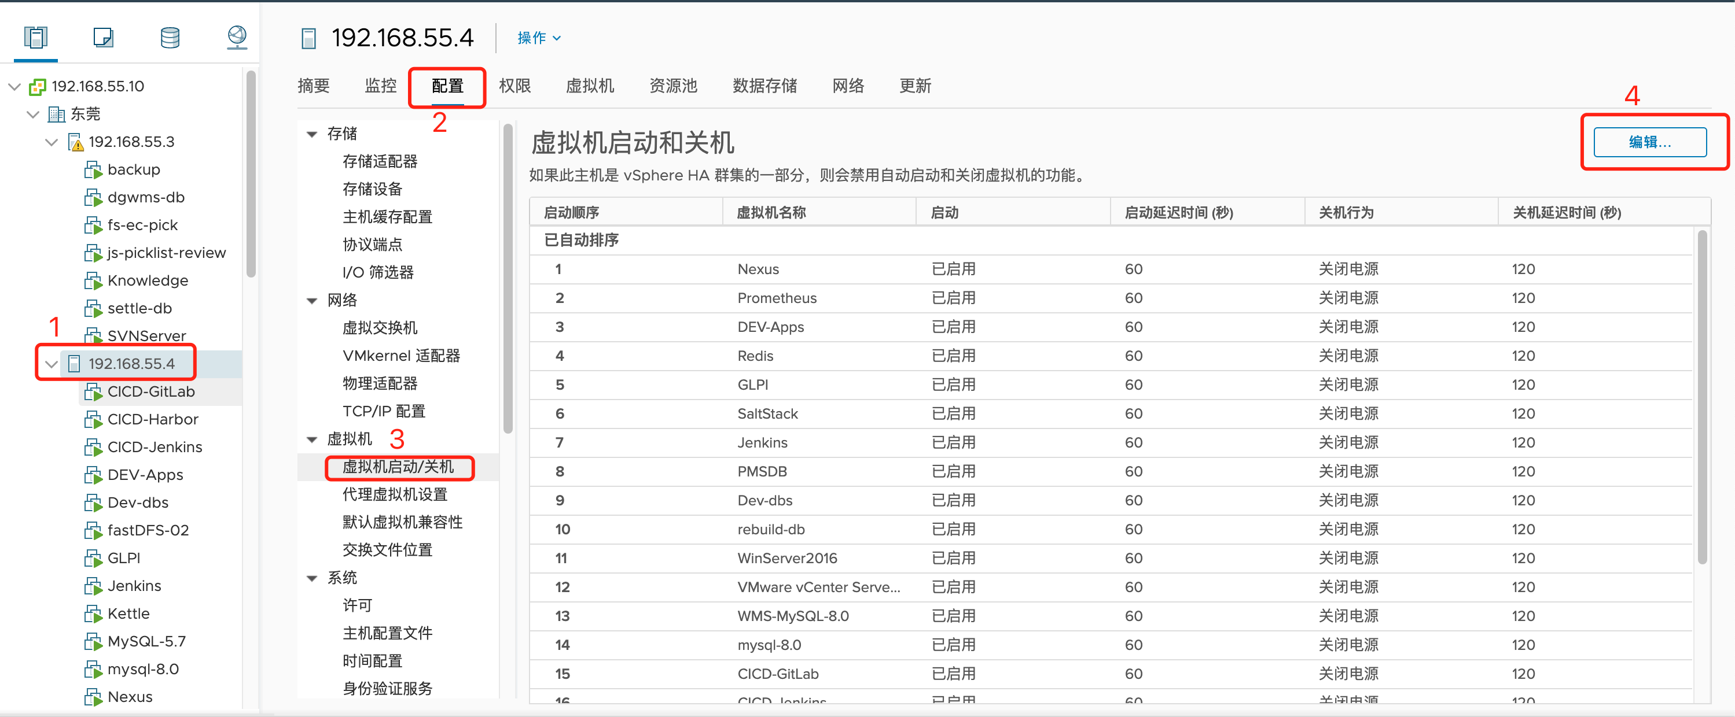This screenshot has width=1735, height=717.
Task: Switch to the 权限 tab
Action: pos(514,86)
